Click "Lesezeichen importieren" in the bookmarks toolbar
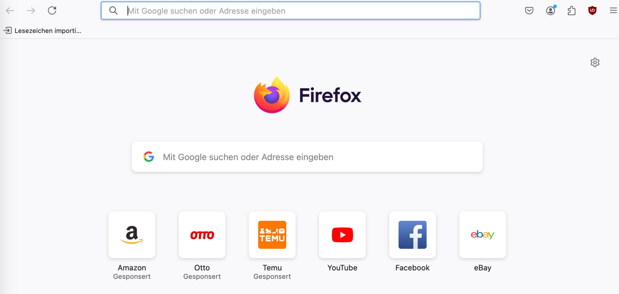 tap(42, 30)
